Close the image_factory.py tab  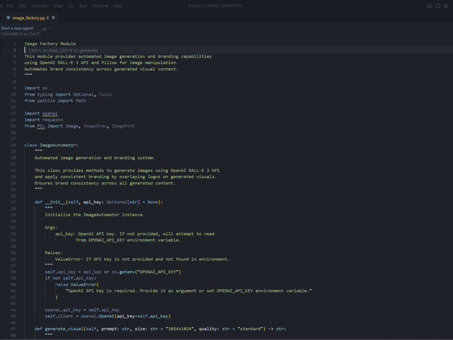click(x=53, y=18)
